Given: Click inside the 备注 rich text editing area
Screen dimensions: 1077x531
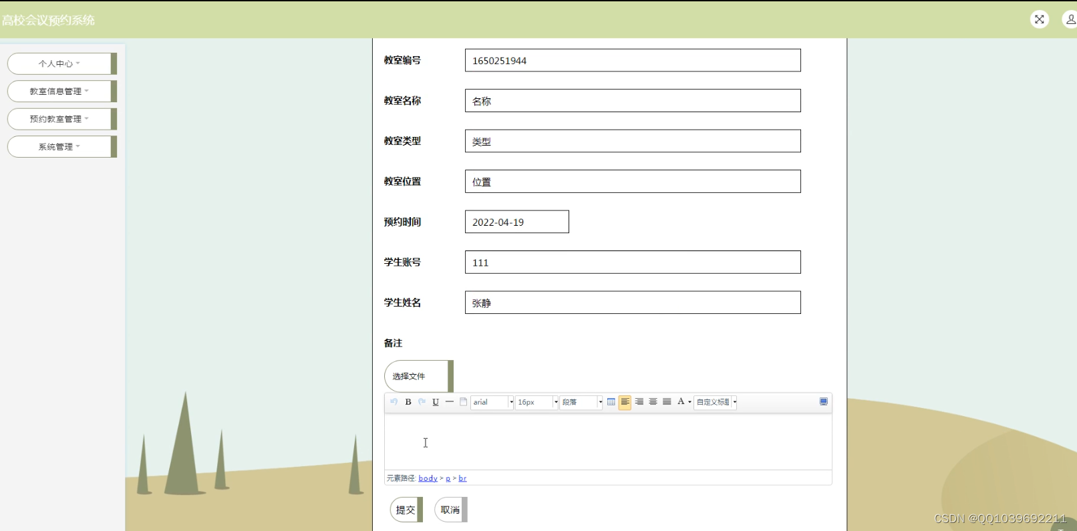Looking at the screenshot, I should (x=608, y=441).
